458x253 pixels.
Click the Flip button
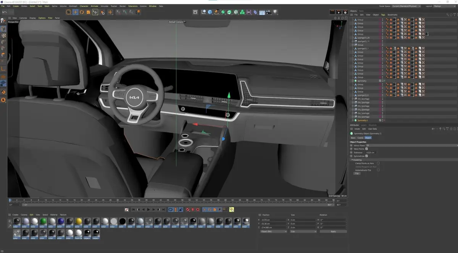tap(357, 173)
